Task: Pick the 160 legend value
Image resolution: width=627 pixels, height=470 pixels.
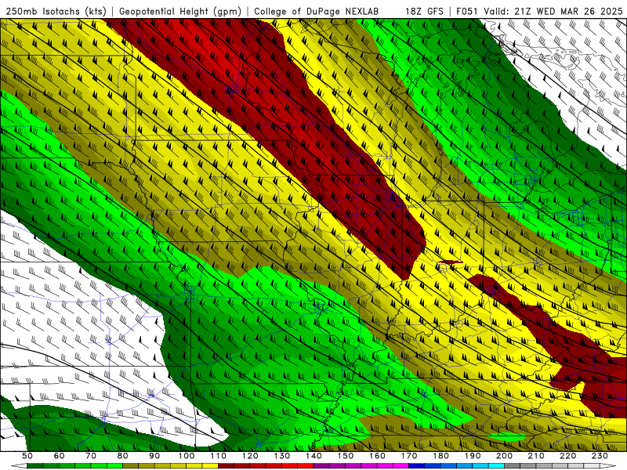Action: (377, 456)
